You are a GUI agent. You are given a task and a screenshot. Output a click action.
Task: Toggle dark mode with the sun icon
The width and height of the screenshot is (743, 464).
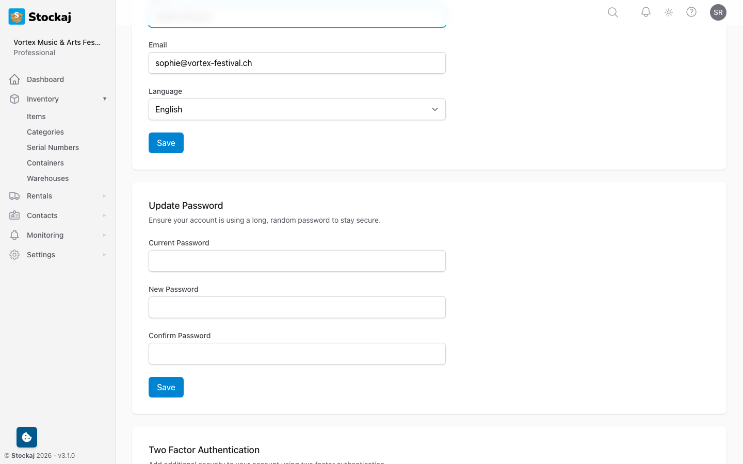point(668,12)
